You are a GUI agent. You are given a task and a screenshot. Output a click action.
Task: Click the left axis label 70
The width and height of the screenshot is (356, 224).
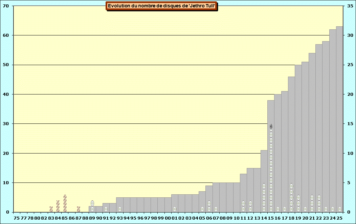6,6
